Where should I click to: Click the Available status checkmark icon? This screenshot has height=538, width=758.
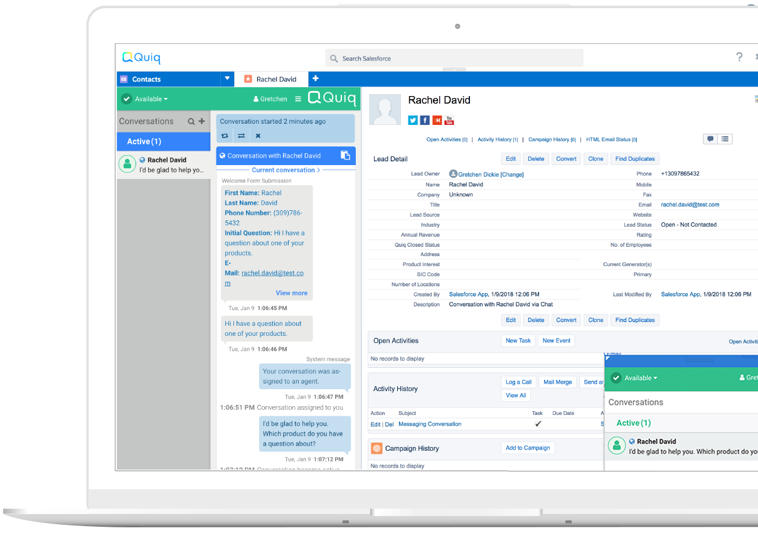(x=127, y=99)
